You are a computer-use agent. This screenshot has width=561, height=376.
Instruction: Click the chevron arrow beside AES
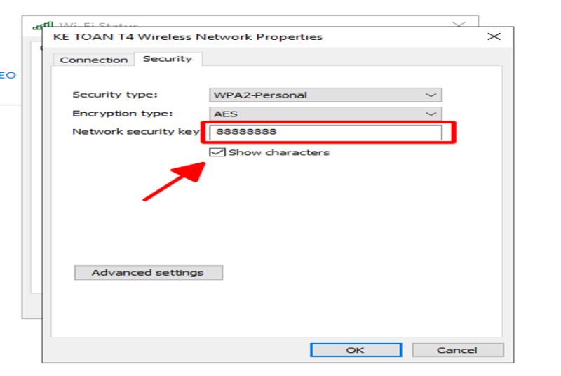[x=431, y=114]
